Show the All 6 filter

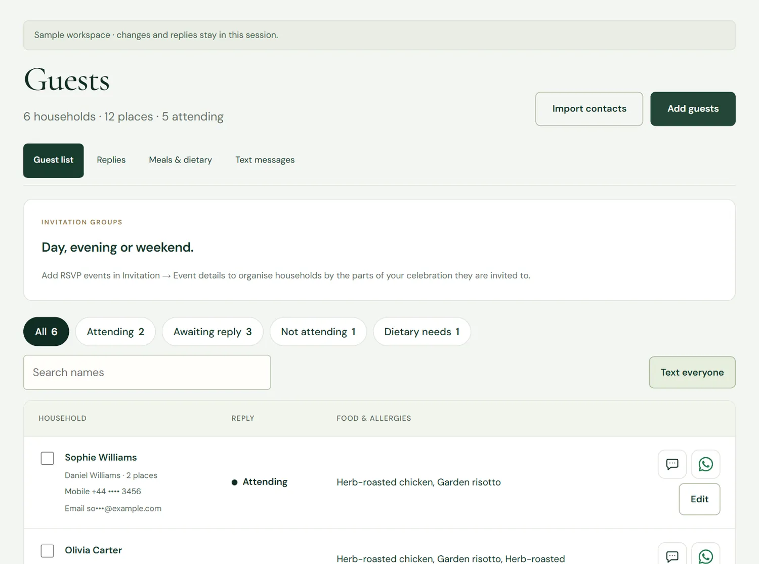tap(46, 332)
